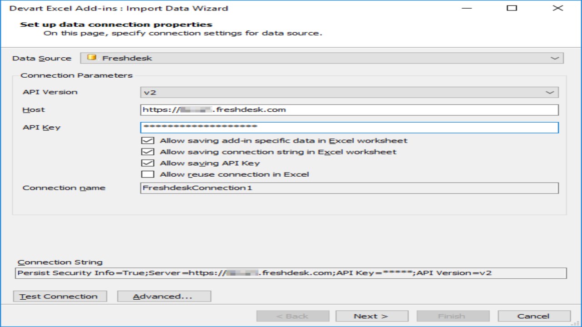The height and width of the screenshot is (327, 582).
Task: Click Test Connection button
Action: 60,297
